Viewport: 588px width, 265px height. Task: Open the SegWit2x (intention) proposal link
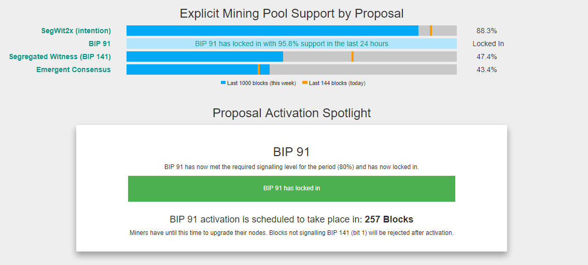(76, 31)
